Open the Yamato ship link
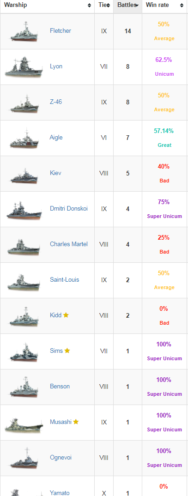Viewport: 188px width, 496px height. (60, 493)
